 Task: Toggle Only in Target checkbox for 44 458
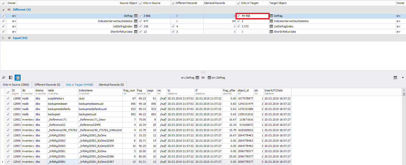coord(238,16)
